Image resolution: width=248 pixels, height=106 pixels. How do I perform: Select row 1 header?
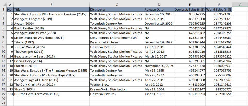3,10
